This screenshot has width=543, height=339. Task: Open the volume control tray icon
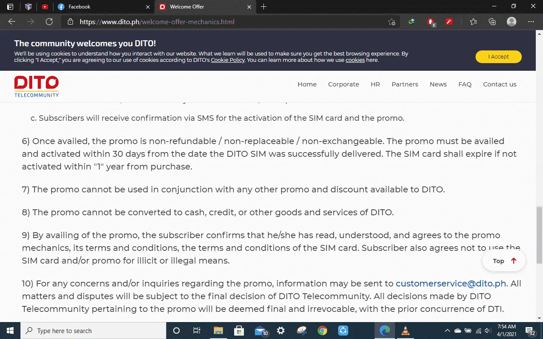point(489,331)
